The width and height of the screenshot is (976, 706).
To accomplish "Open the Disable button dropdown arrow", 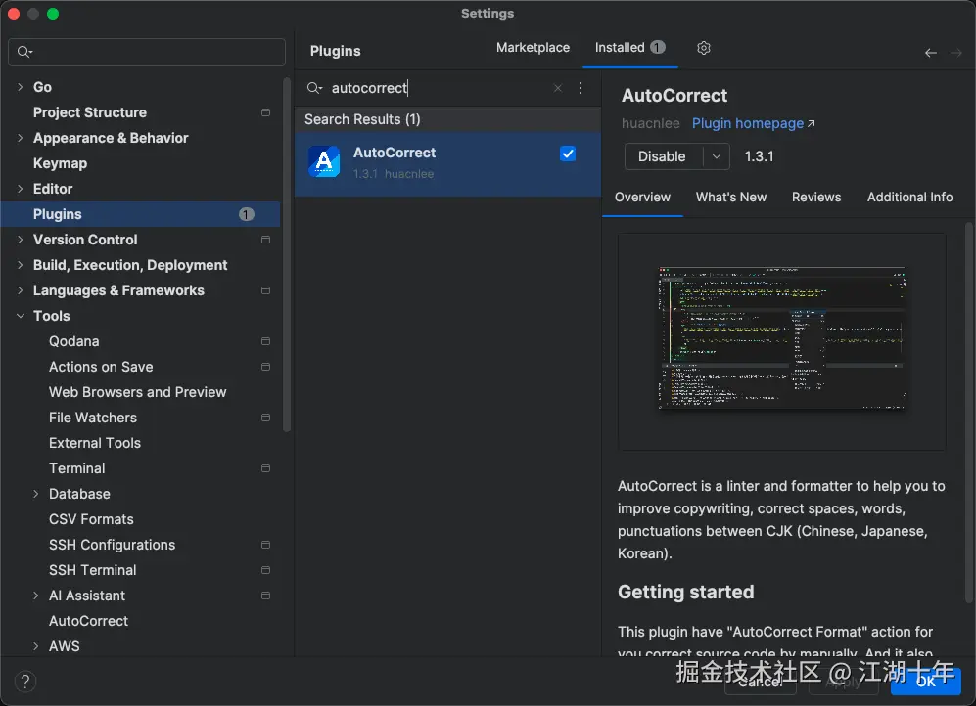I will pyautogui.click(x=717, y=156).
